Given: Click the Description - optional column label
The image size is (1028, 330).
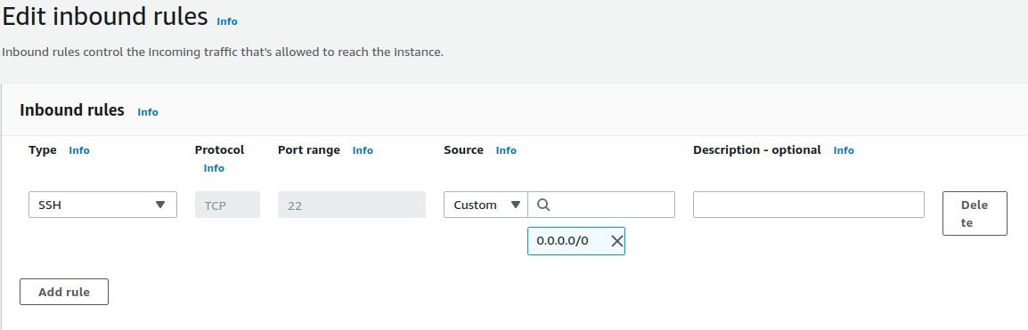Looking at the screenshot, I should point(757,150).
